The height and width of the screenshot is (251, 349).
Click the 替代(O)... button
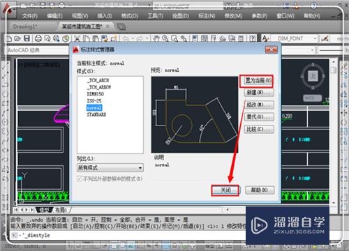pos(259,117)
